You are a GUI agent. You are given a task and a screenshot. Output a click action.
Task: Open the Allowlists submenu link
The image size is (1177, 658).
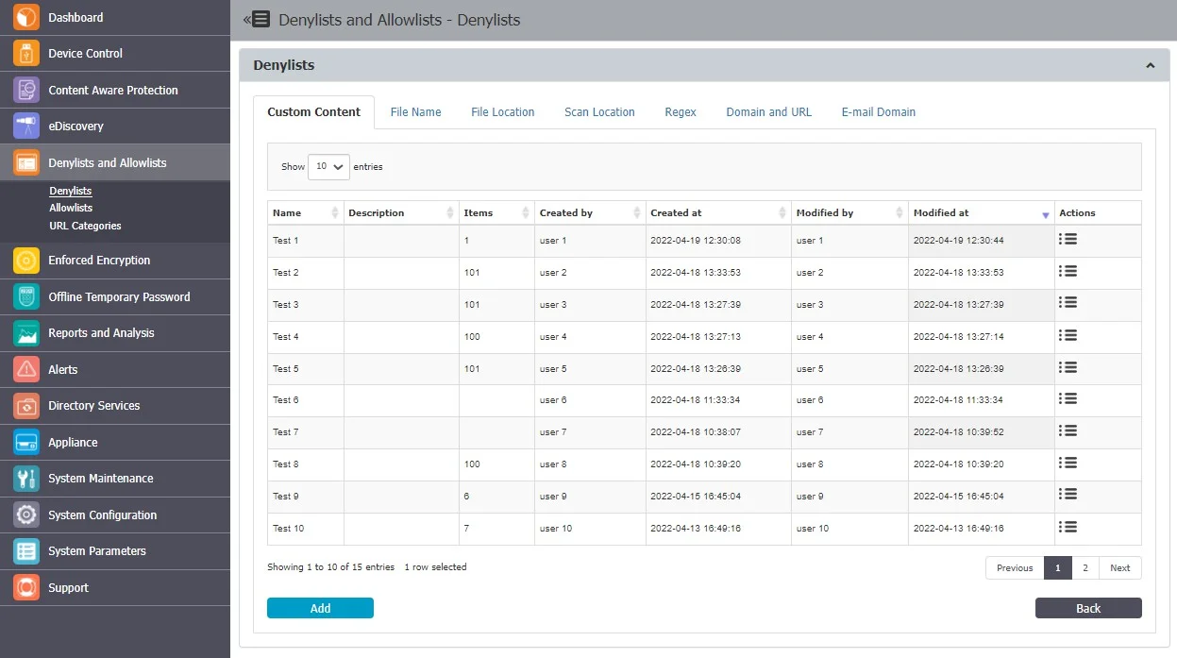[x=71, y=208]
